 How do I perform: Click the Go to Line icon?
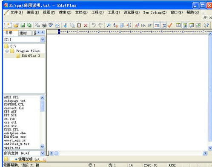tap(129, 25)
